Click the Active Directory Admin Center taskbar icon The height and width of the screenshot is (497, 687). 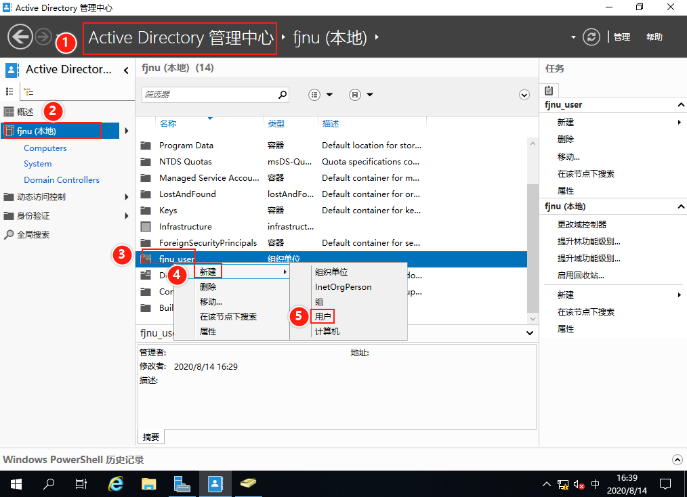(215, 484)
